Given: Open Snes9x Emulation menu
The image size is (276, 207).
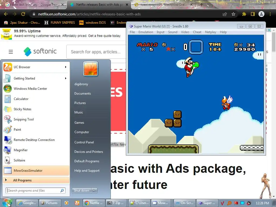Looking at the screenshot, I should tap(146, 32).
